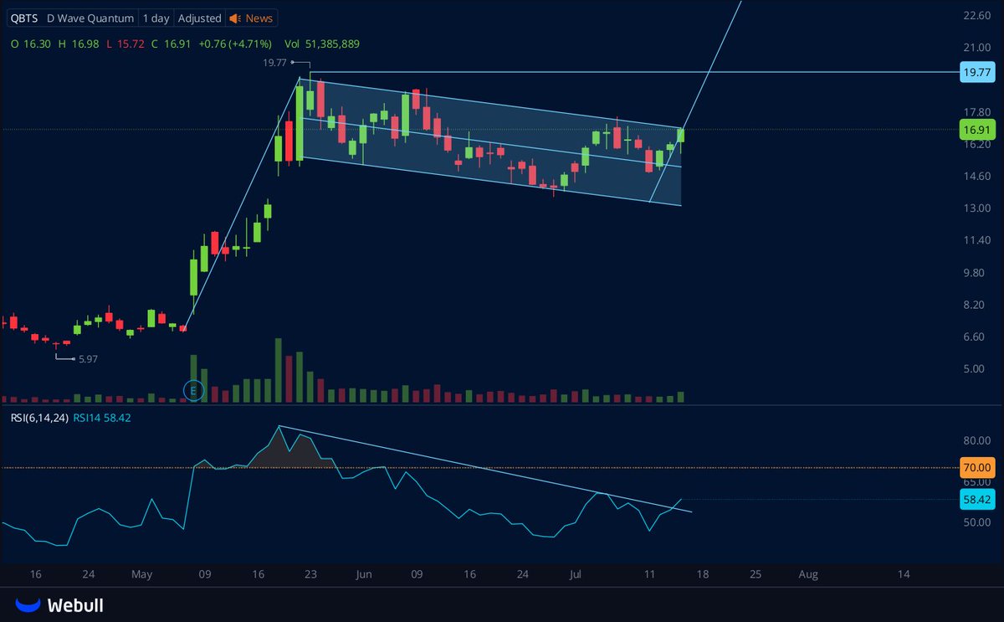Select the green 16.91 current price tag
This screenshot has height=622, width=1004.
[x=978, y=130]
